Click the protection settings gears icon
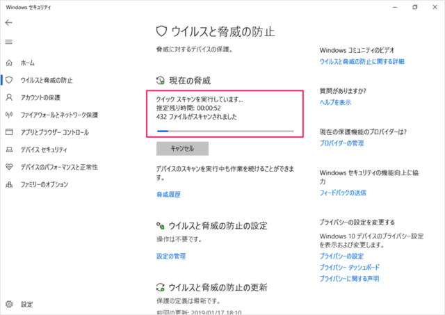 tap(161, 226)
